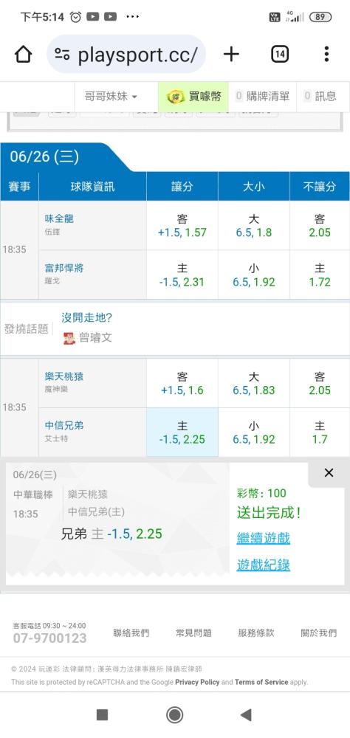Tap the Android home circle button

(x=175, y=715)
